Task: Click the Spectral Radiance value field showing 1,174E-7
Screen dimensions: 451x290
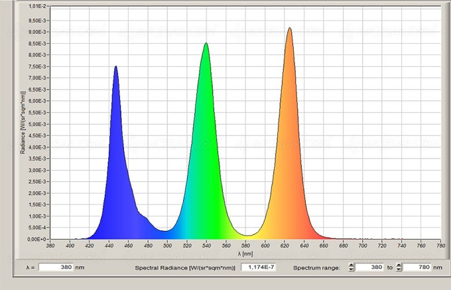Action: [x=259, y=267]
